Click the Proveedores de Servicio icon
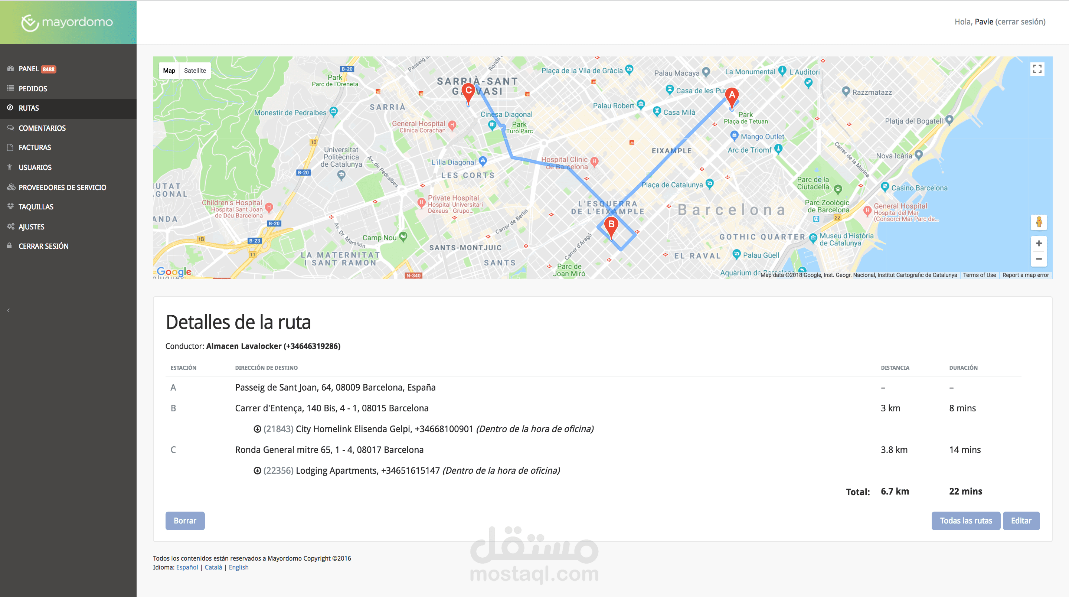This screenshot has height=597, width=1069. tap(11, 187)
